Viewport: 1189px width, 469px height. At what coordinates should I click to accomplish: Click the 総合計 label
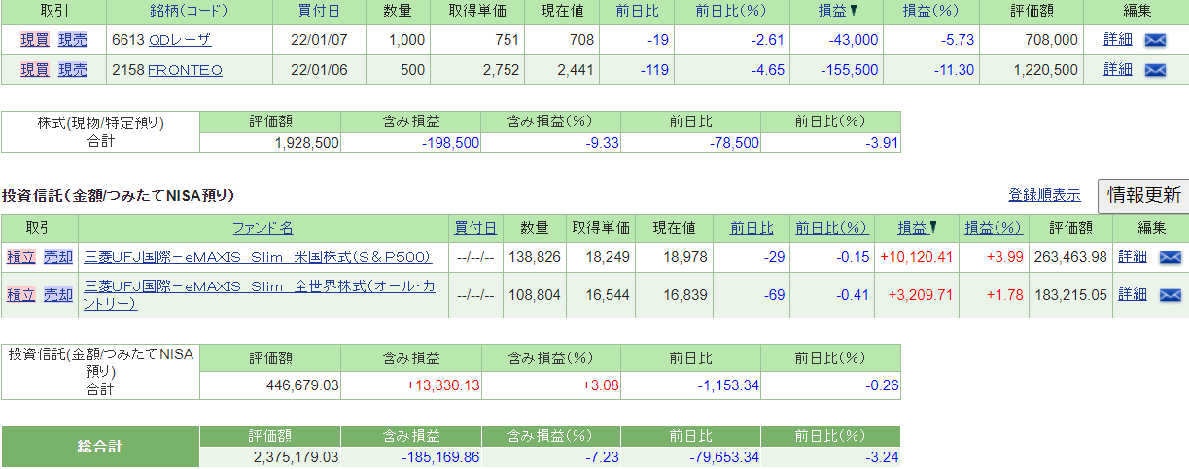point(100,447)
